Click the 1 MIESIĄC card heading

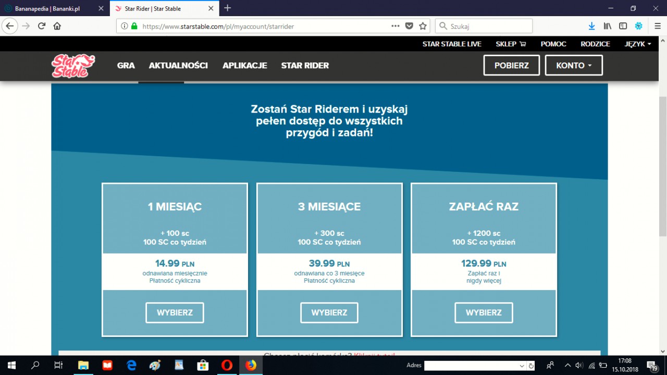tap(175, 207)
